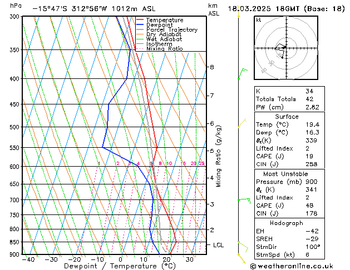Click the EH value -42
Viewport: 350px width, 270px height.
312,231
